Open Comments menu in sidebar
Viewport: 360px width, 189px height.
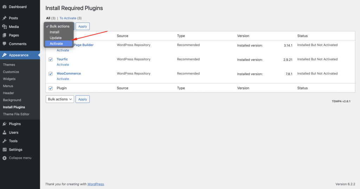coord(18,44)
